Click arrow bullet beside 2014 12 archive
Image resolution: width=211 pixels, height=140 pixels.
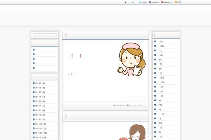[34, 124]
